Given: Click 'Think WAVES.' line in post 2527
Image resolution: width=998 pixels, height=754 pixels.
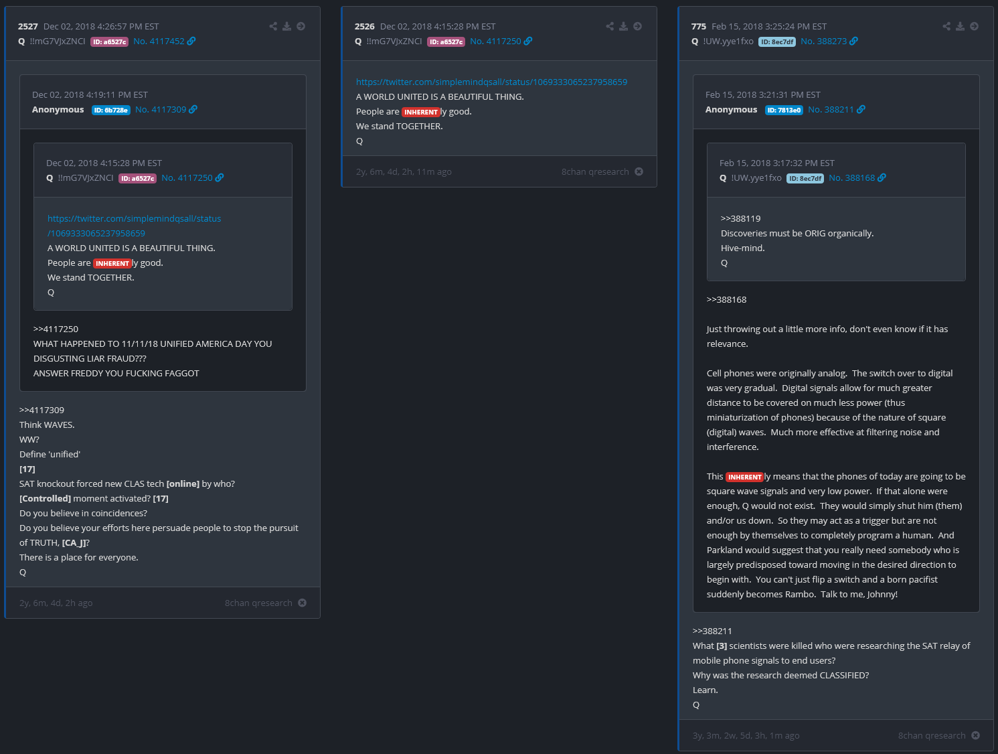Looking at the screenshot, I should [x=47, y=425].
